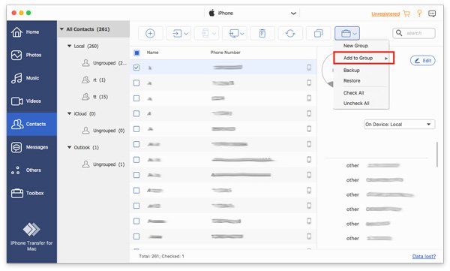Click the contact details vertical scrollbar
The width and height of the screenshot is (450, 271).
[x=437, y=155]
